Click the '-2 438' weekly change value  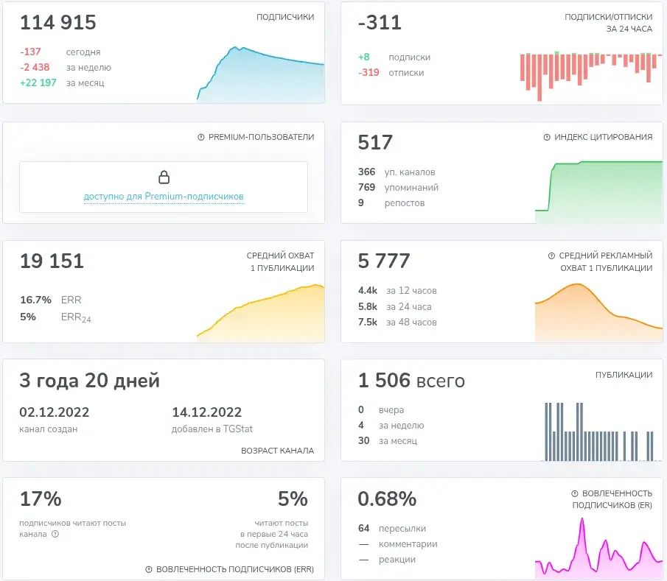(x=35, y=67)
